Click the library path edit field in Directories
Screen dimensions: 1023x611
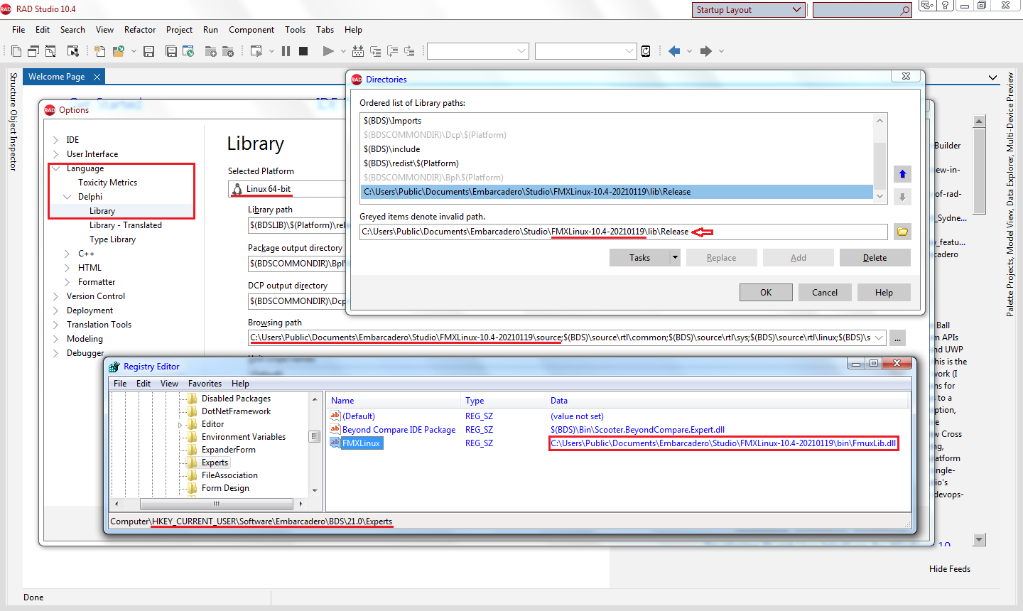click(x=624, y=232)
